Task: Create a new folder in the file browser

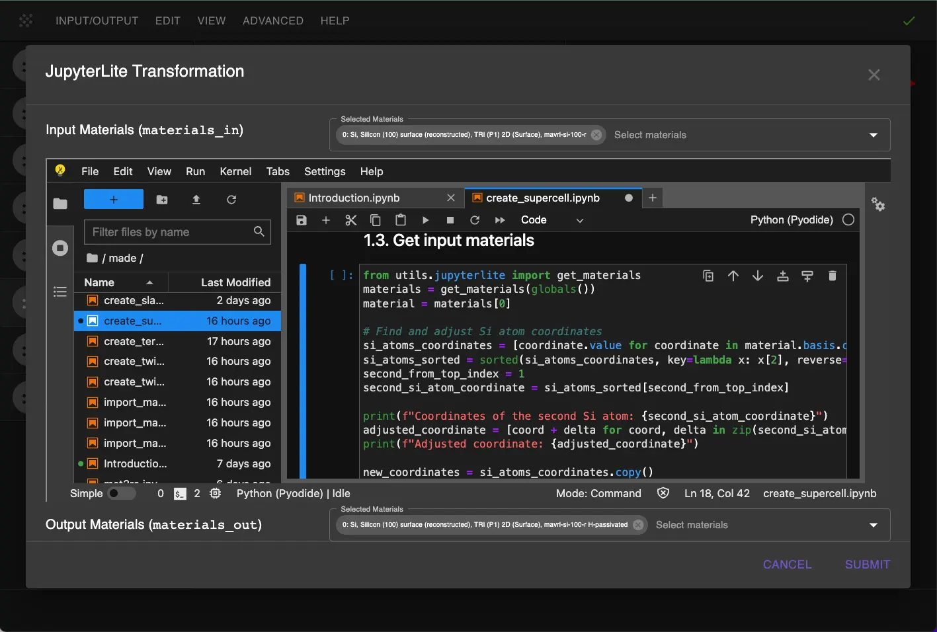Action: click(162, 200)
